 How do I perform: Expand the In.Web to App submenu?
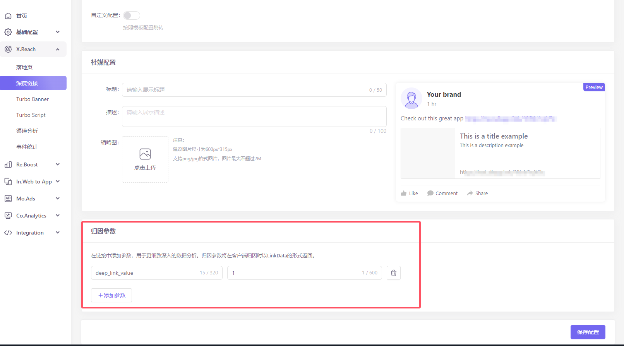[58, 182]
